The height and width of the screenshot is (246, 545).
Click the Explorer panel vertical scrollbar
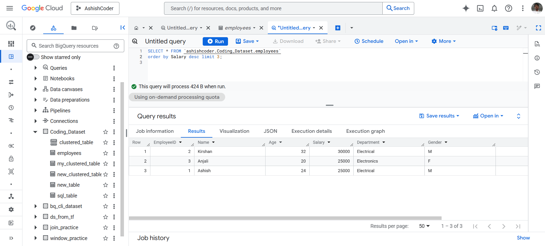tap(122, 159)
